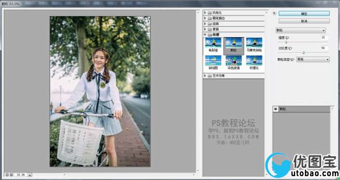Click the zoom out minus button
The image size is (340, 180).
point(7,175)
